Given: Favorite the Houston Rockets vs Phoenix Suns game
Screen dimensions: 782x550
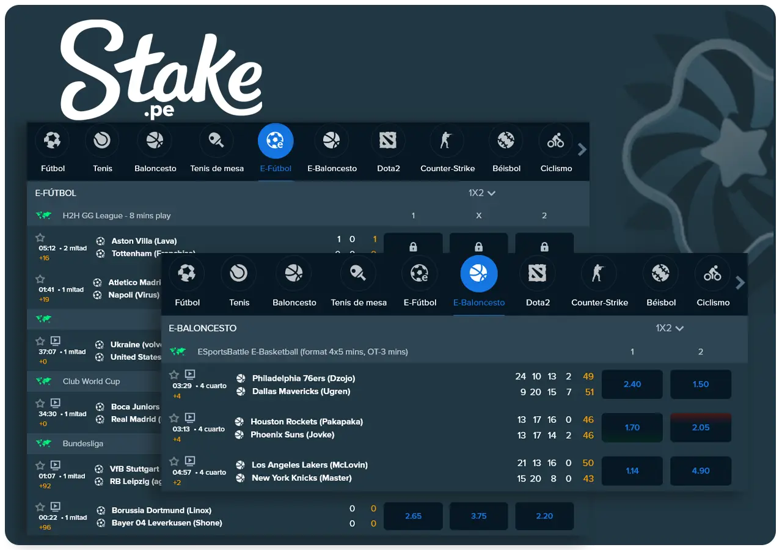Looking at the screenshot, I should (174, 418).
